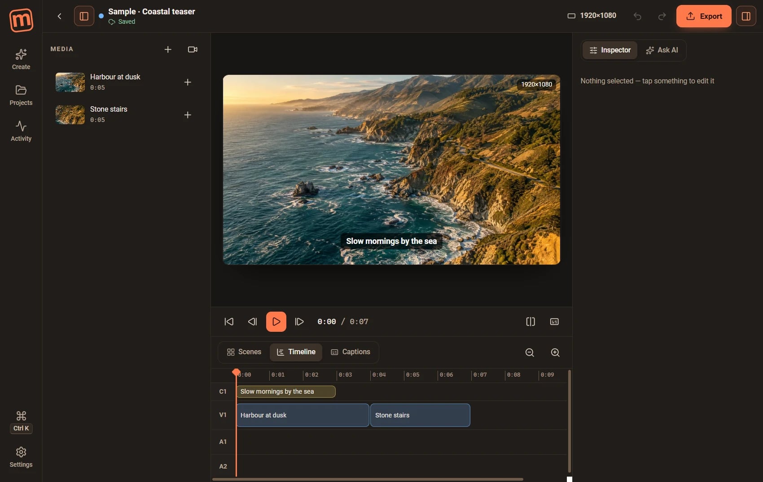Play the video preview

point(276,321)
